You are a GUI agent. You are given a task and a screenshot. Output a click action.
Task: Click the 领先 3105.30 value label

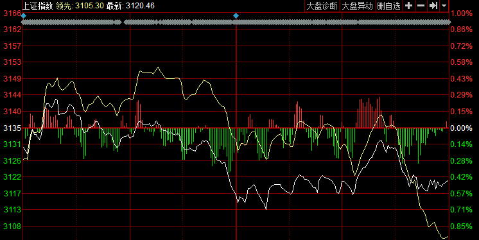coord(80,6)
